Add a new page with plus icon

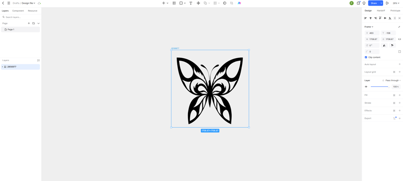click(x=29, y=24)
